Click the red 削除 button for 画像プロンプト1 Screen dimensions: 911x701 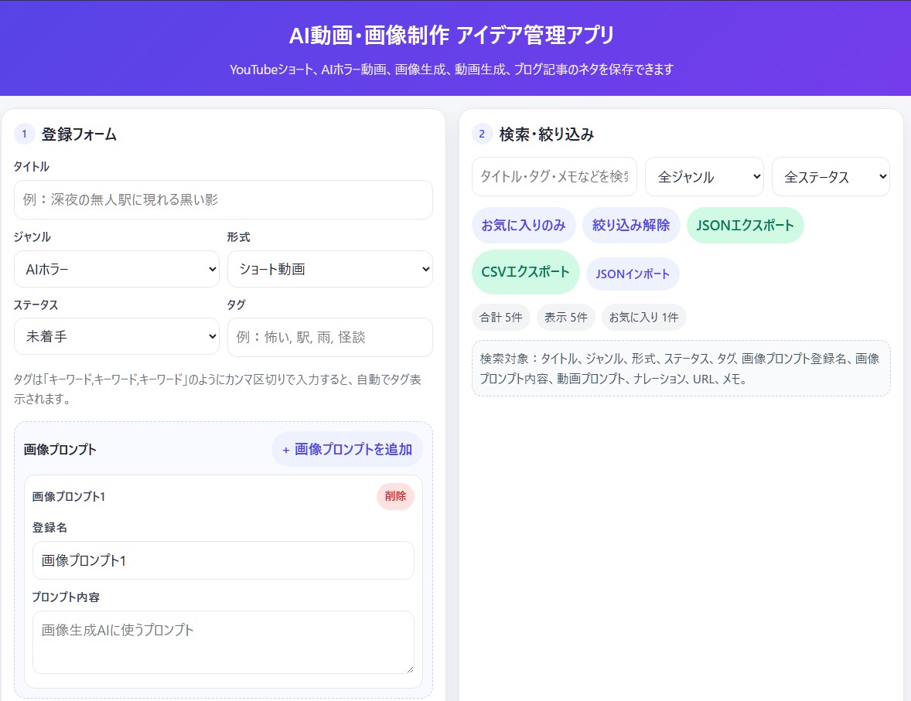point(395,496)
